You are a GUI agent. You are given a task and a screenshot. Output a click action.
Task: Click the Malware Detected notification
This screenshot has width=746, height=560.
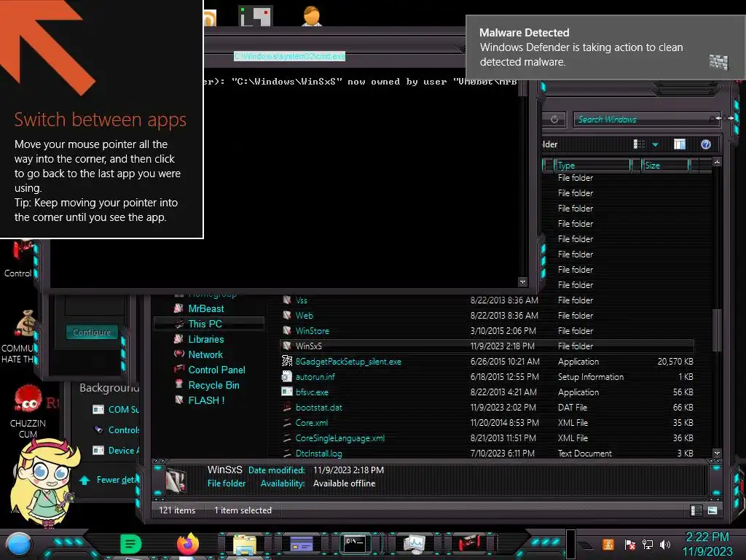605,47
